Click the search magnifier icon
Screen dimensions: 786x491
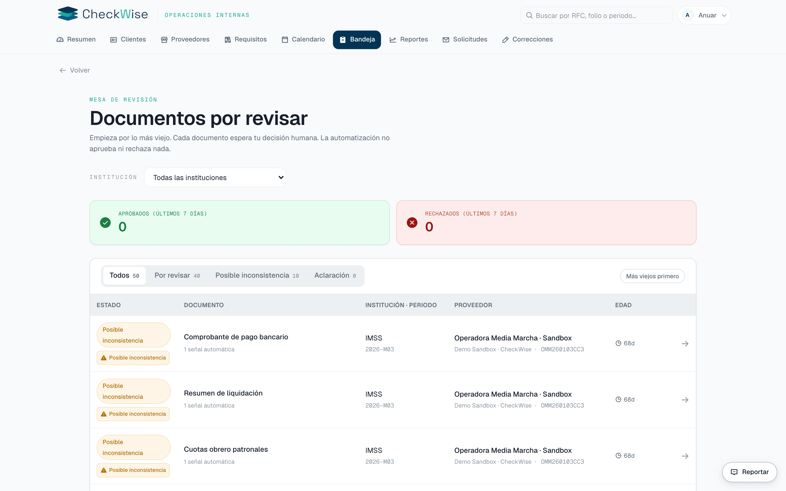point(529,15)
